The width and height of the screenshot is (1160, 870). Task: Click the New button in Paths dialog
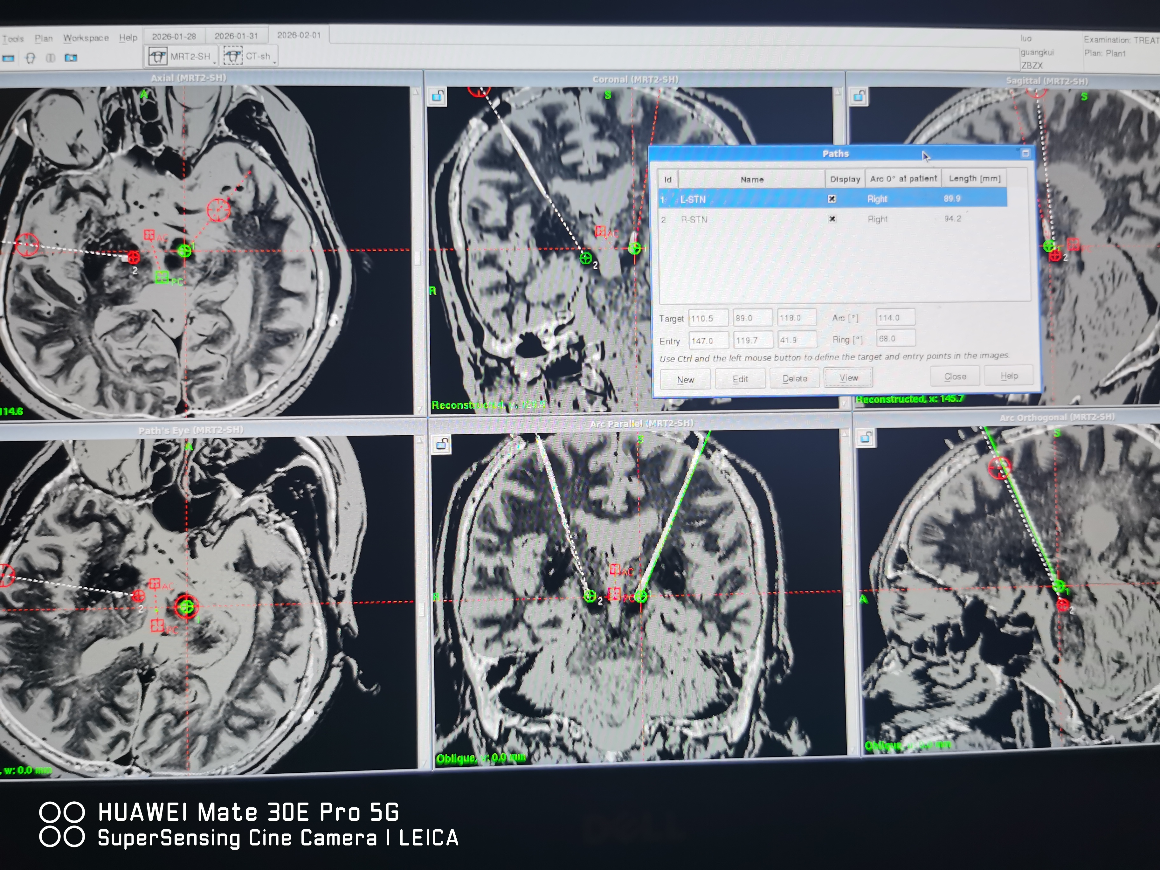coord(685,380)
